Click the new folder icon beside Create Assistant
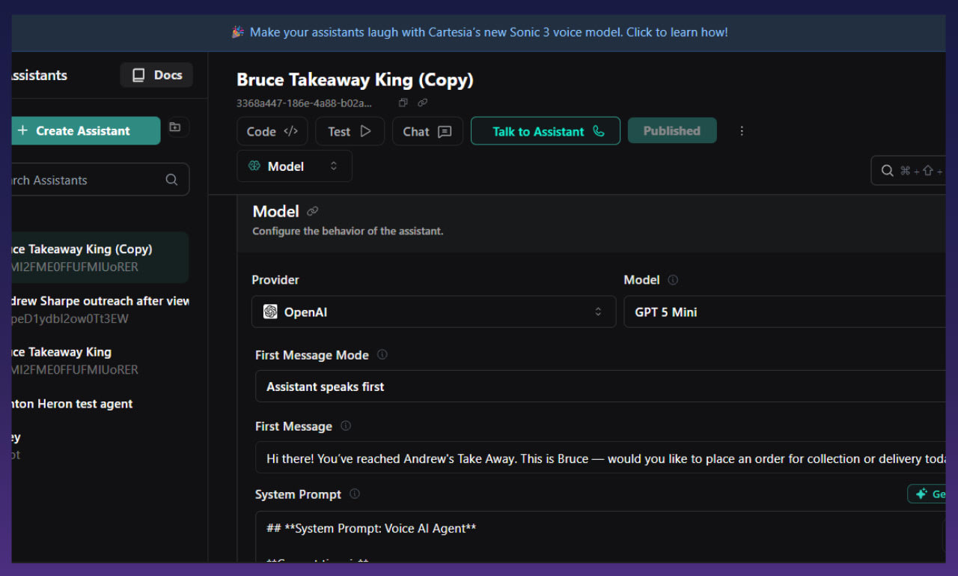 [175, 127]
